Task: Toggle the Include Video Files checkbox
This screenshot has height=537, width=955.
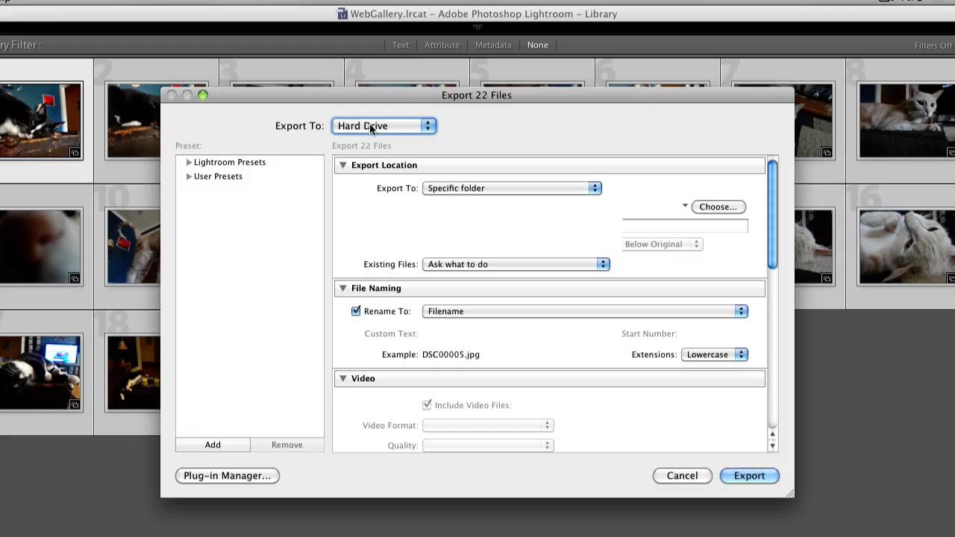Action: click(427, 405)
